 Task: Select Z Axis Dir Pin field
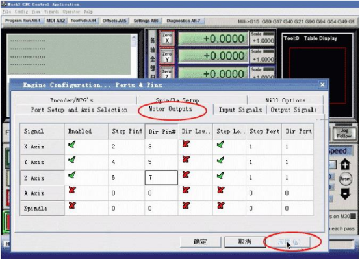161,177
